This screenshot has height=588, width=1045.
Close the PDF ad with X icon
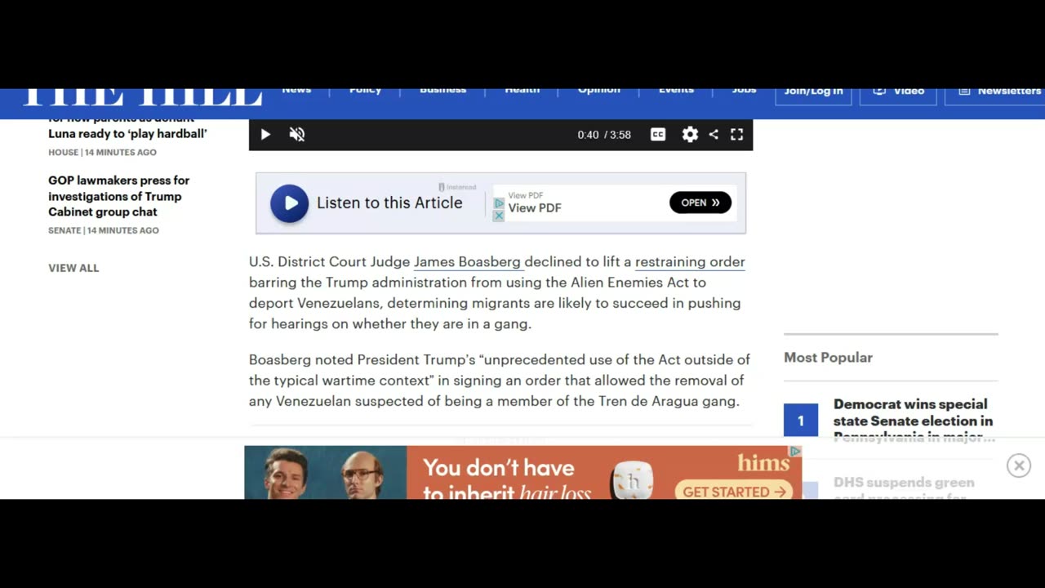coord(499,216)
